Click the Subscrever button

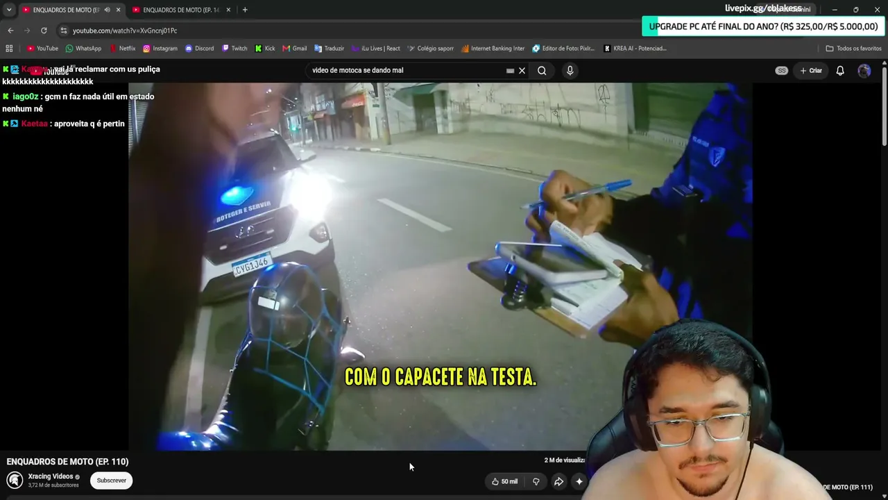pos(112,481)
